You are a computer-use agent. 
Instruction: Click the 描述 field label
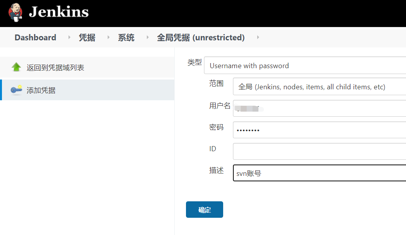click(216, 170)
